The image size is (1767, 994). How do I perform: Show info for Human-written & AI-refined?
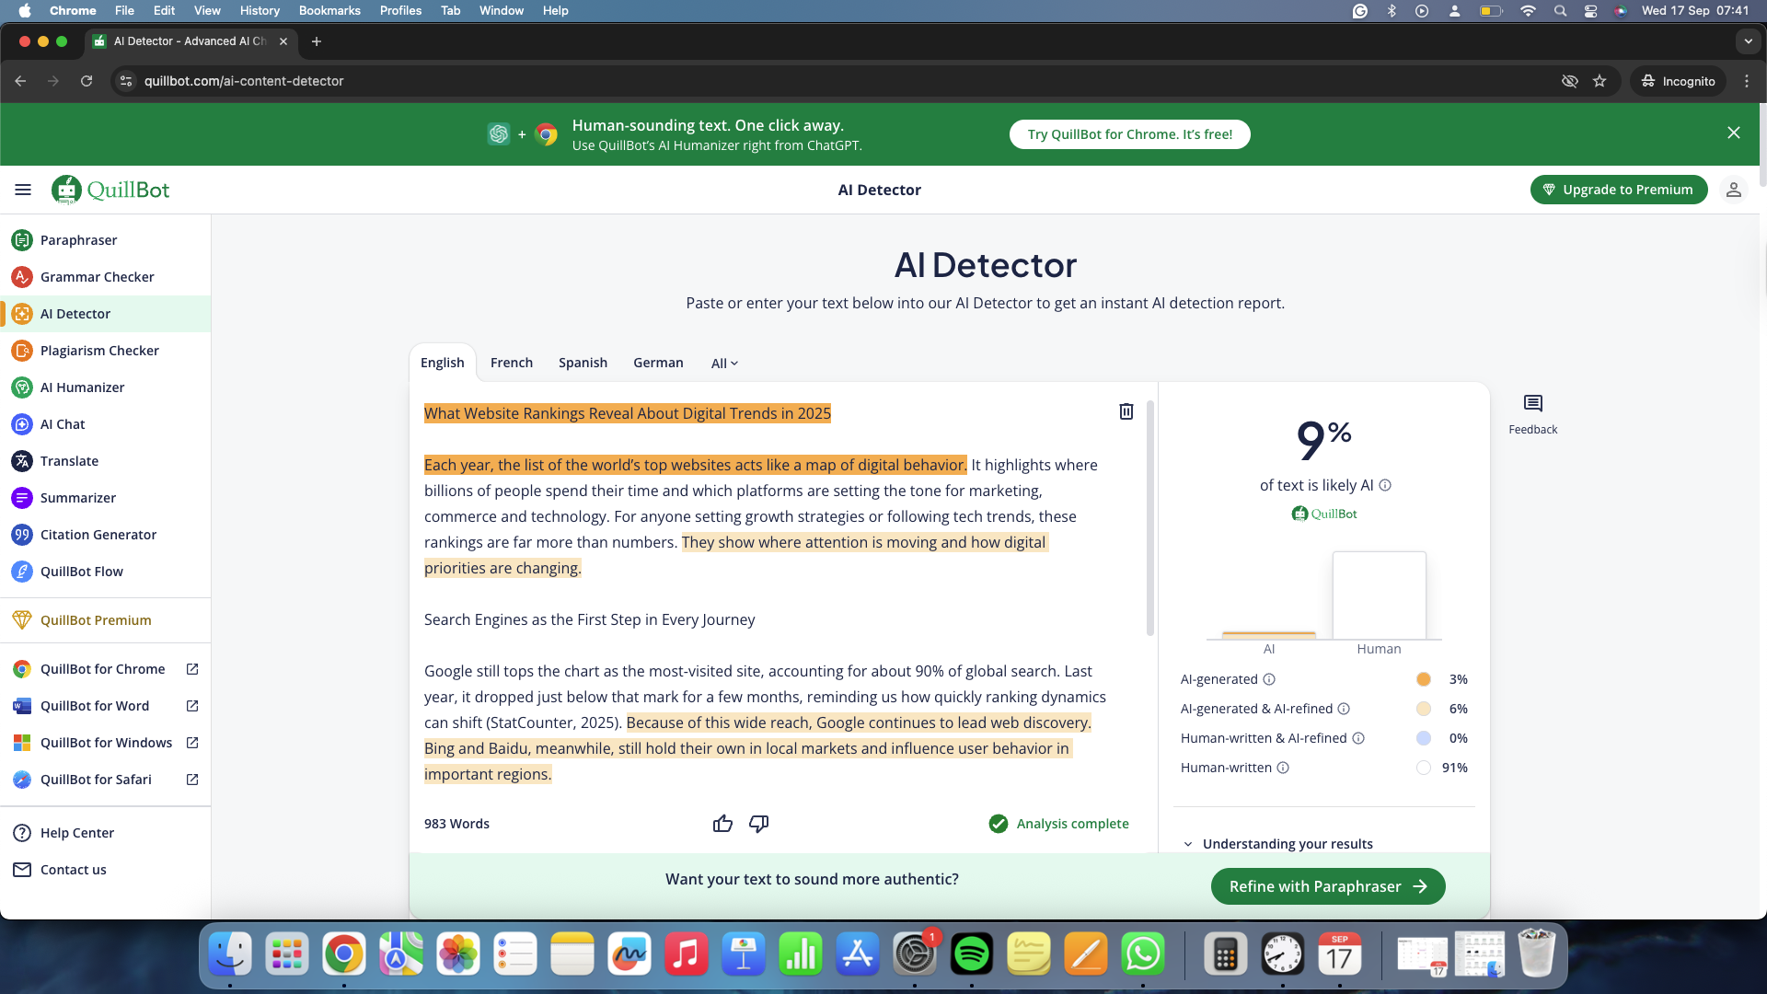(x=1358, y=738)
